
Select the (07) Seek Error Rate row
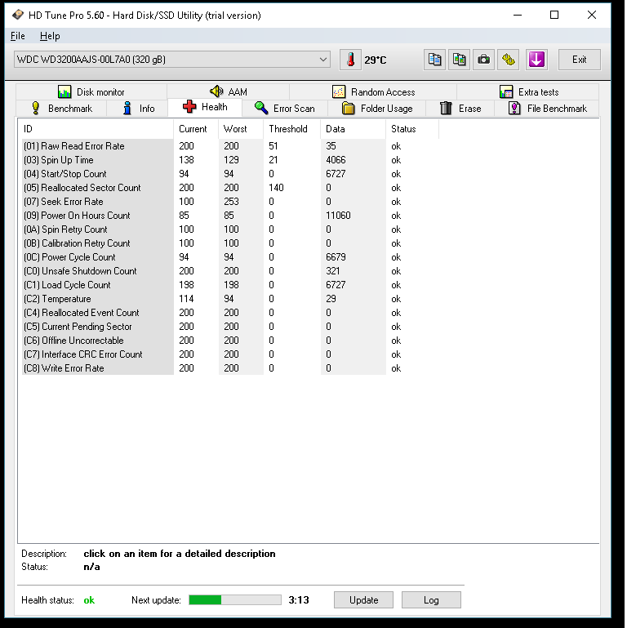(230, 202)
